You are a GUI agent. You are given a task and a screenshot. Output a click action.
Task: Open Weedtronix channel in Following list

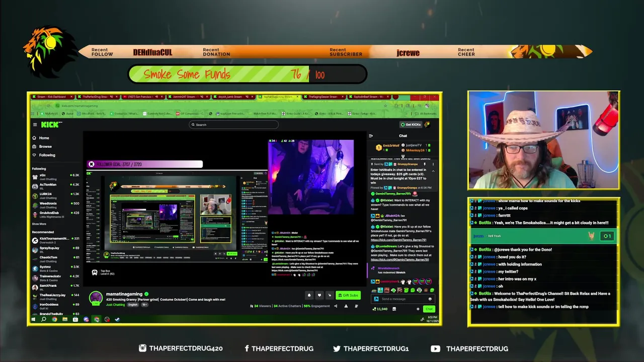click(55, 205)
